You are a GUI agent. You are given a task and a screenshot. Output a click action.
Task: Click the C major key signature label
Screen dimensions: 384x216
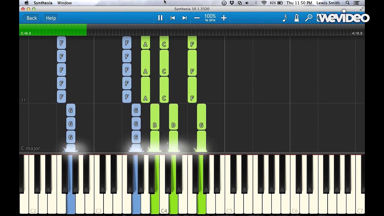point(31,148)
